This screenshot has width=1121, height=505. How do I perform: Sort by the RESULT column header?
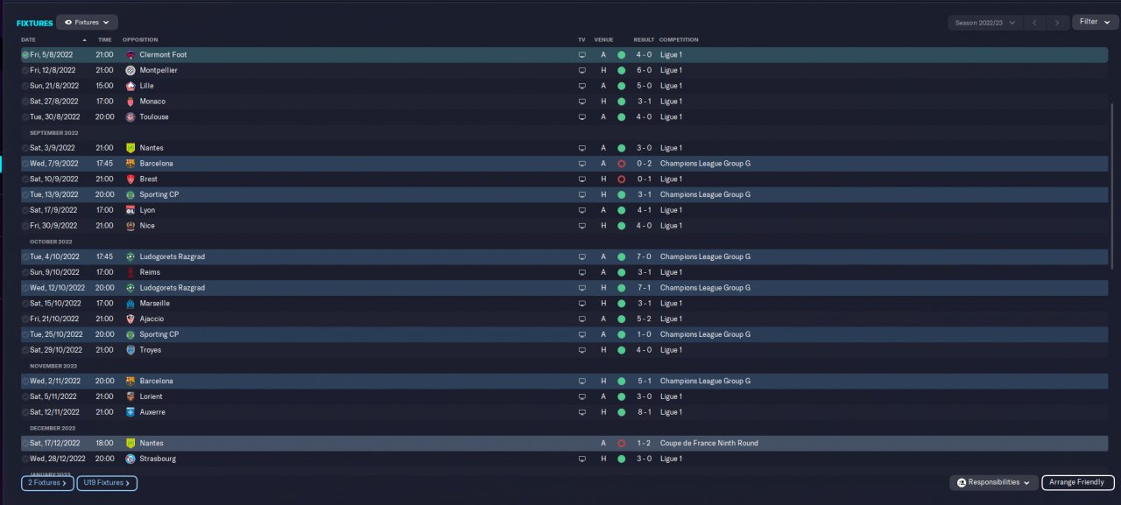pos(644,39)
